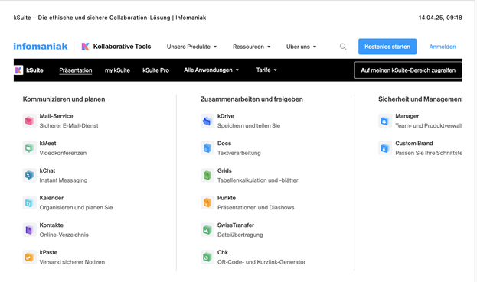This screenshot has height=282, width=477.
Task: Select the kChat messaging icon
Action: 30,176
